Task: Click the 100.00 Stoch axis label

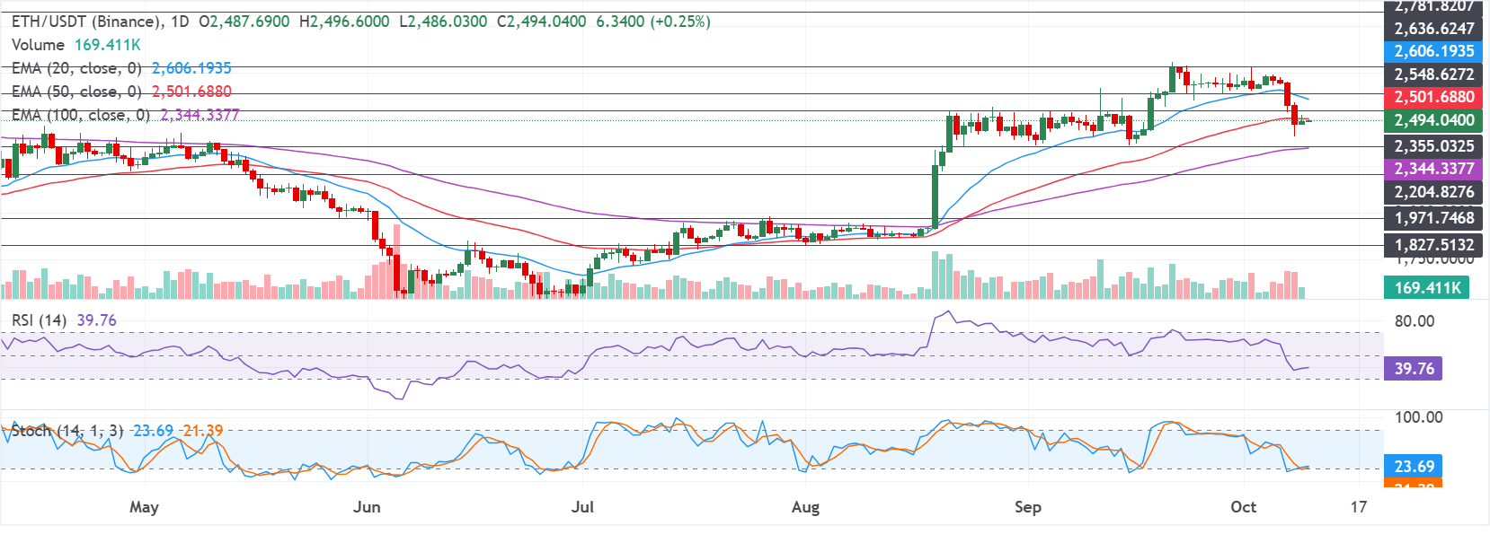Action: (x=1418, y=417)
